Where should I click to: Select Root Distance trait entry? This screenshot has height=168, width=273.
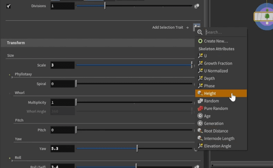(221, 131)
